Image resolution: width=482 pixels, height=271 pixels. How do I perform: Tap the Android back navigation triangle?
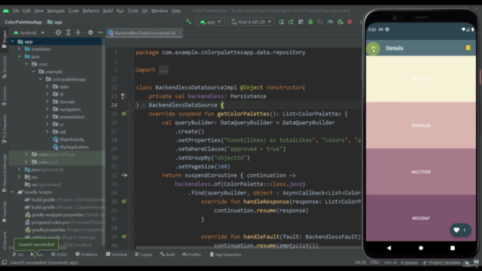click(389, 248)
